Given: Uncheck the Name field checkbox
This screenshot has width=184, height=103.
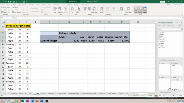Looking at the screenshot, I should 159,34.
